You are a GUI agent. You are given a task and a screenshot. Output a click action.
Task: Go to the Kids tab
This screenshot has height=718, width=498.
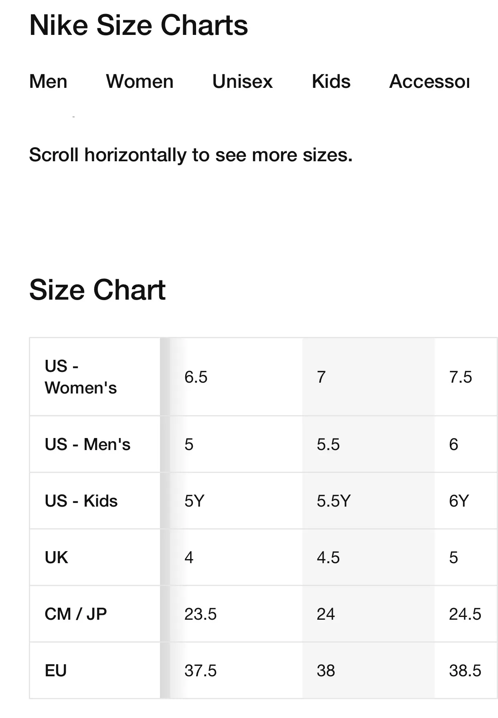coord(331,81)
